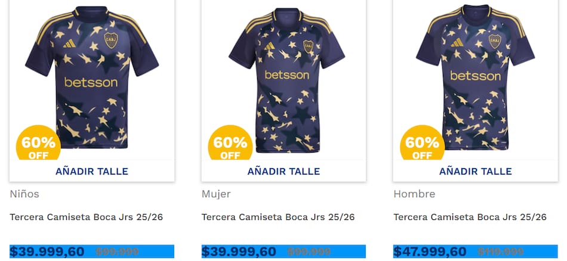Open Tercera Camiseta title under Hombre
This screenshot has width=567, height=261.
[x=470, y=217]
